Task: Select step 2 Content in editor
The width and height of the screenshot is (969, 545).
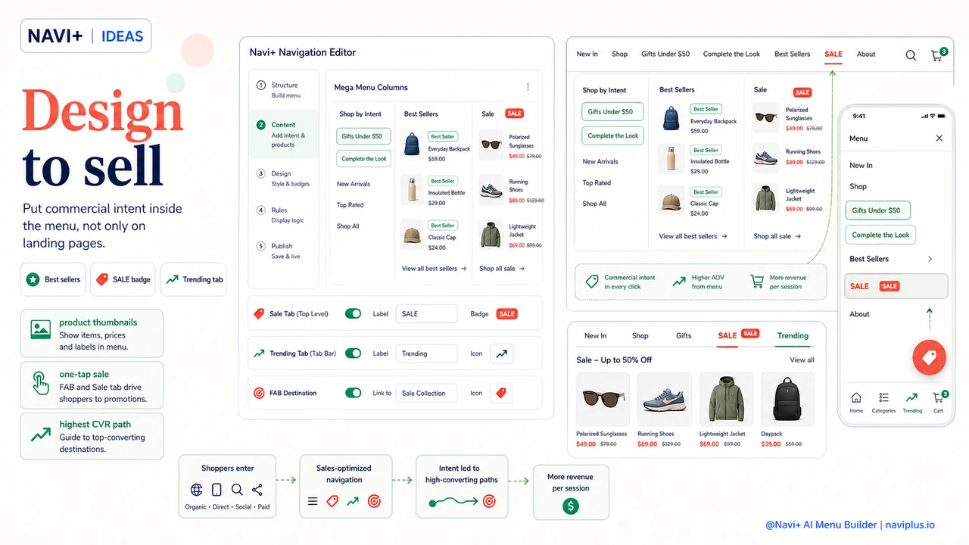Action: (x=284, y=134)
